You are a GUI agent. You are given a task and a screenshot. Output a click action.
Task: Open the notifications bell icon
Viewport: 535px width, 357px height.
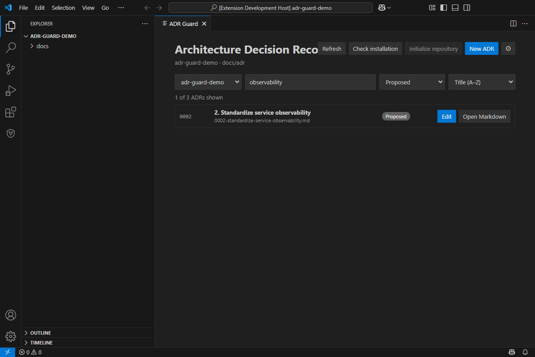[525, 352]
